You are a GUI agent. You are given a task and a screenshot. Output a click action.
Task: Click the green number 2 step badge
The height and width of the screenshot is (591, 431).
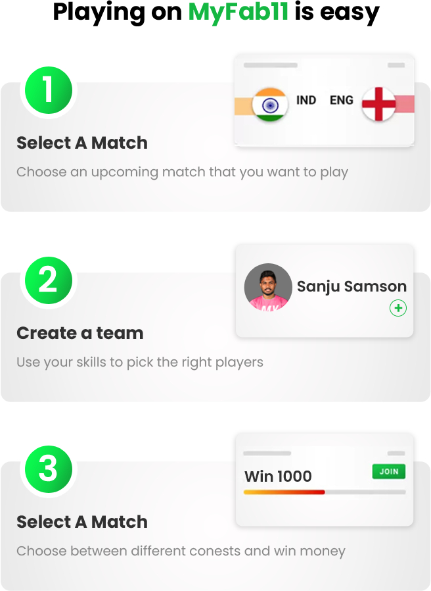click(x=47, y=280)
